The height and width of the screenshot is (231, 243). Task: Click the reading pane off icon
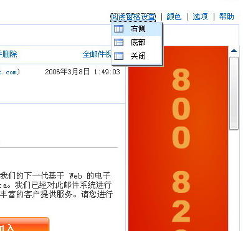coord(118,56)
